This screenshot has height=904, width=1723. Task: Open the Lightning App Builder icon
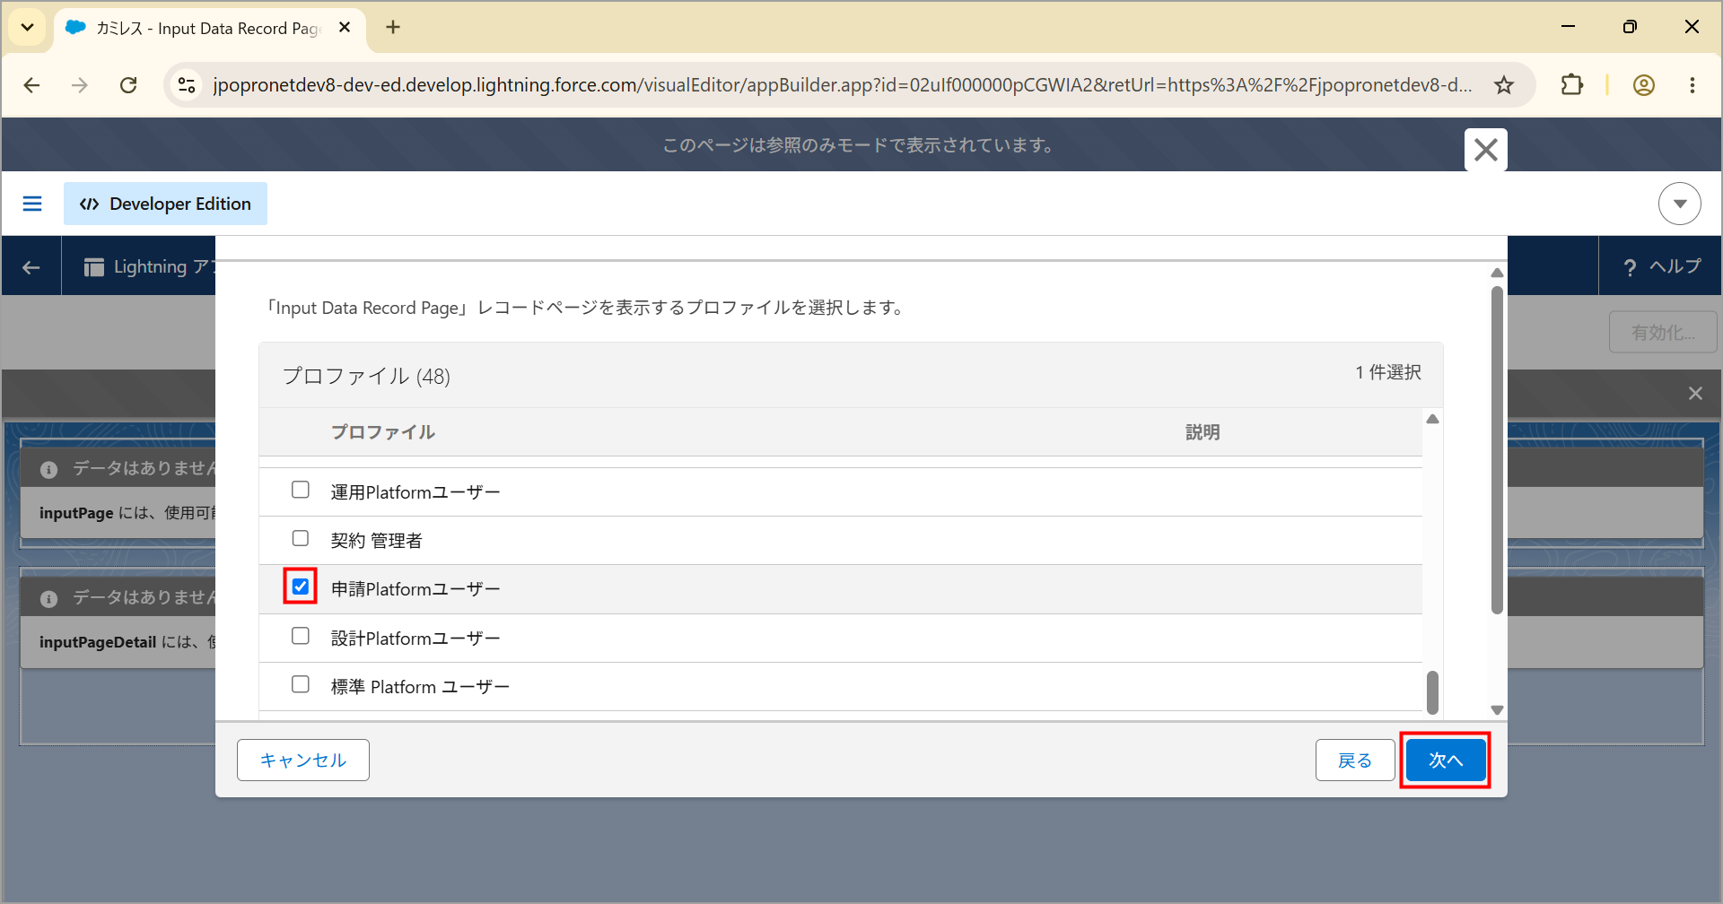coord(94,267)
